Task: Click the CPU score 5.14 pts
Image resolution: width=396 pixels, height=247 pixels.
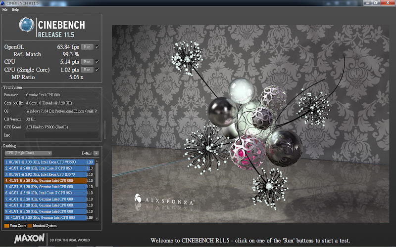Action: click(x=69, y=62)
